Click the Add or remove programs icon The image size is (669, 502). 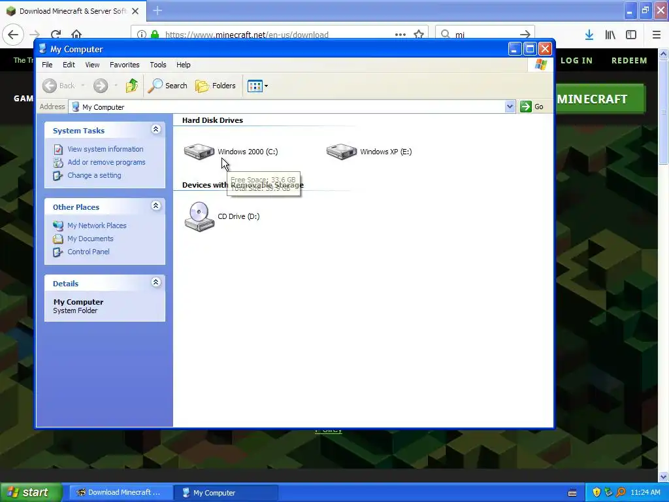click(x=58, y=162)
